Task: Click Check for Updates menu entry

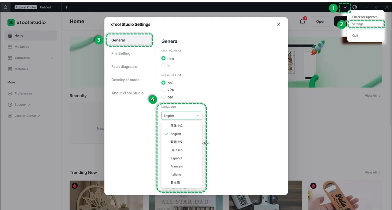Action: 366,17
